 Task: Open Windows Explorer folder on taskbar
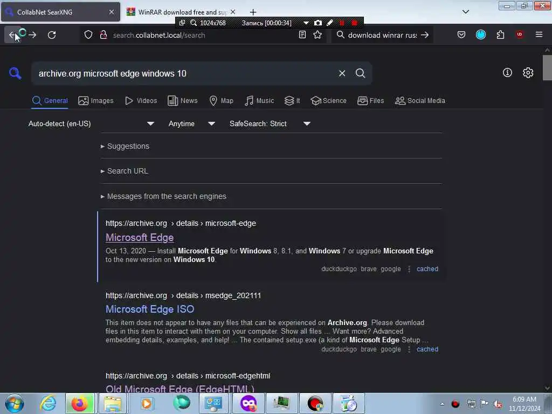[x=112, y=403]
